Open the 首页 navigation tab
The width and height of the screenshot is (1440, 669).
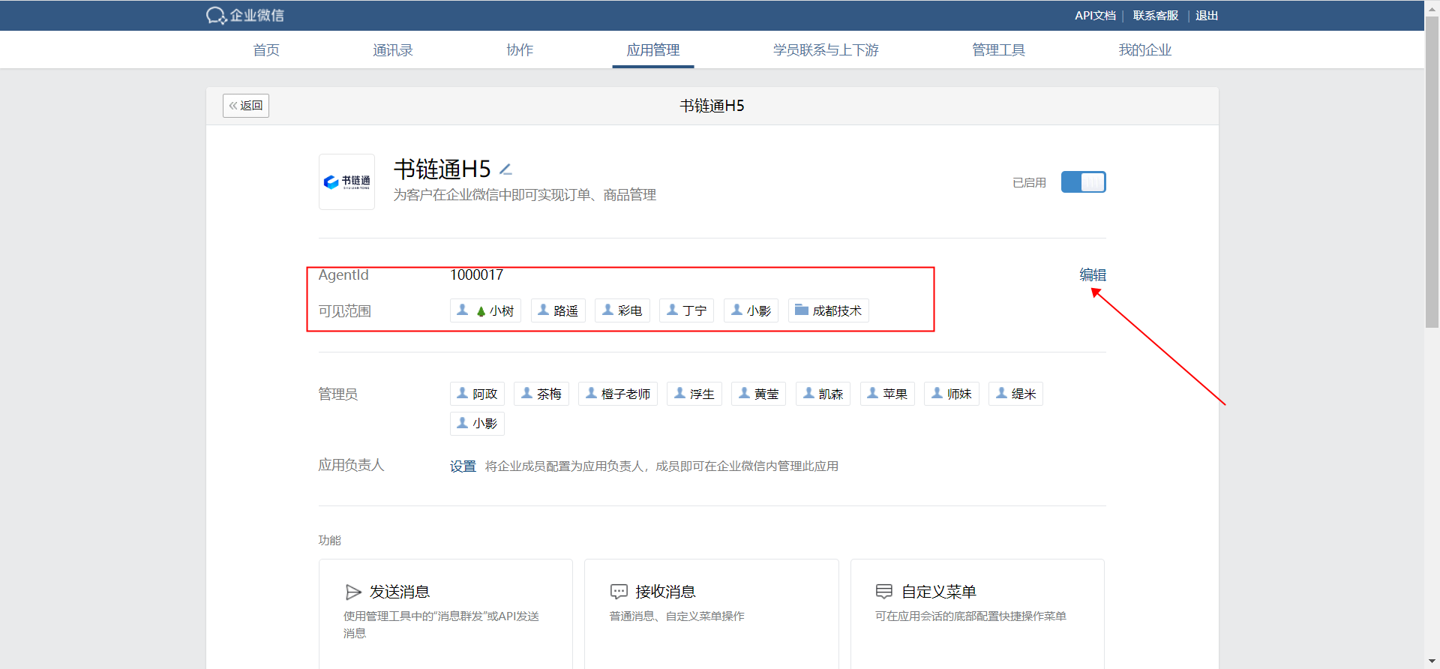pos(266,50)
